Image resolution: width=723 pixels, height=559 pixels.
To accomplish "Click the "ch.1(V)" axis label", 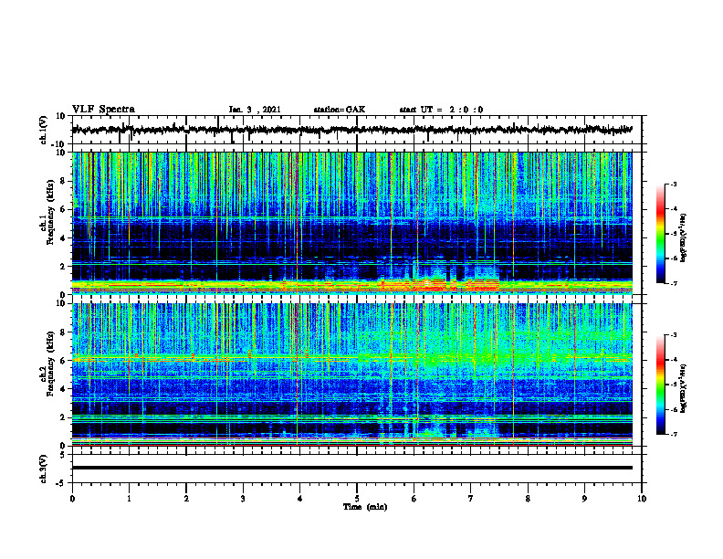I will tap(44, 130).
